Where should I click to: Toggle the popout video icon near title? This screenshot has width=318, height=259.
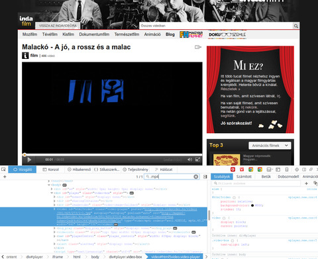click(x=198, y=47)
